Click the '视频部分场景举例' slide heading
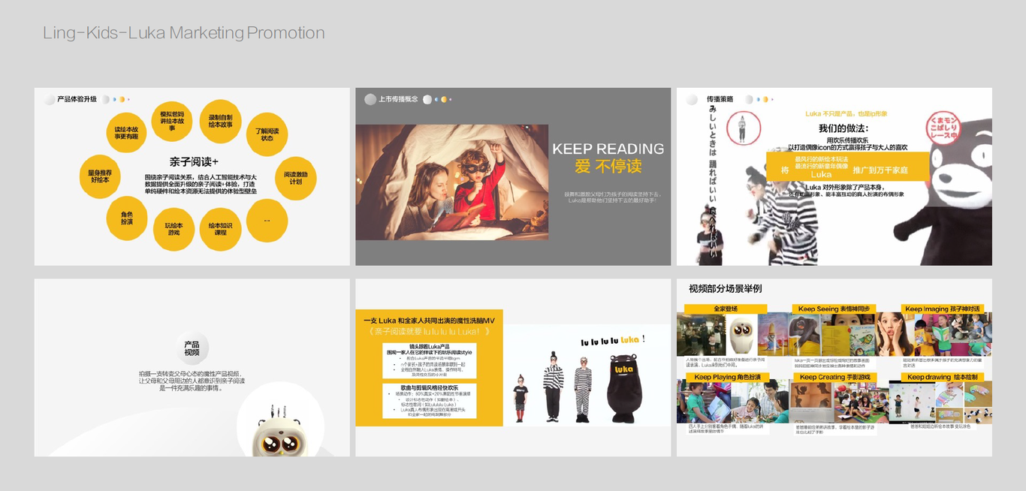 pos(725,289)
